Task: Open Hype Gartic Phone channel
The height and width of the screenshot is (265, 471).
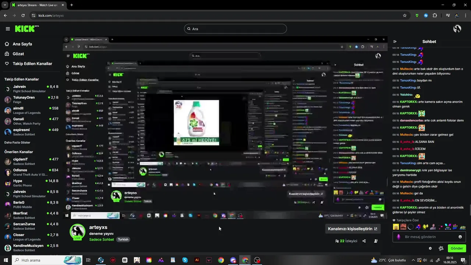Action: coord(32,183)
